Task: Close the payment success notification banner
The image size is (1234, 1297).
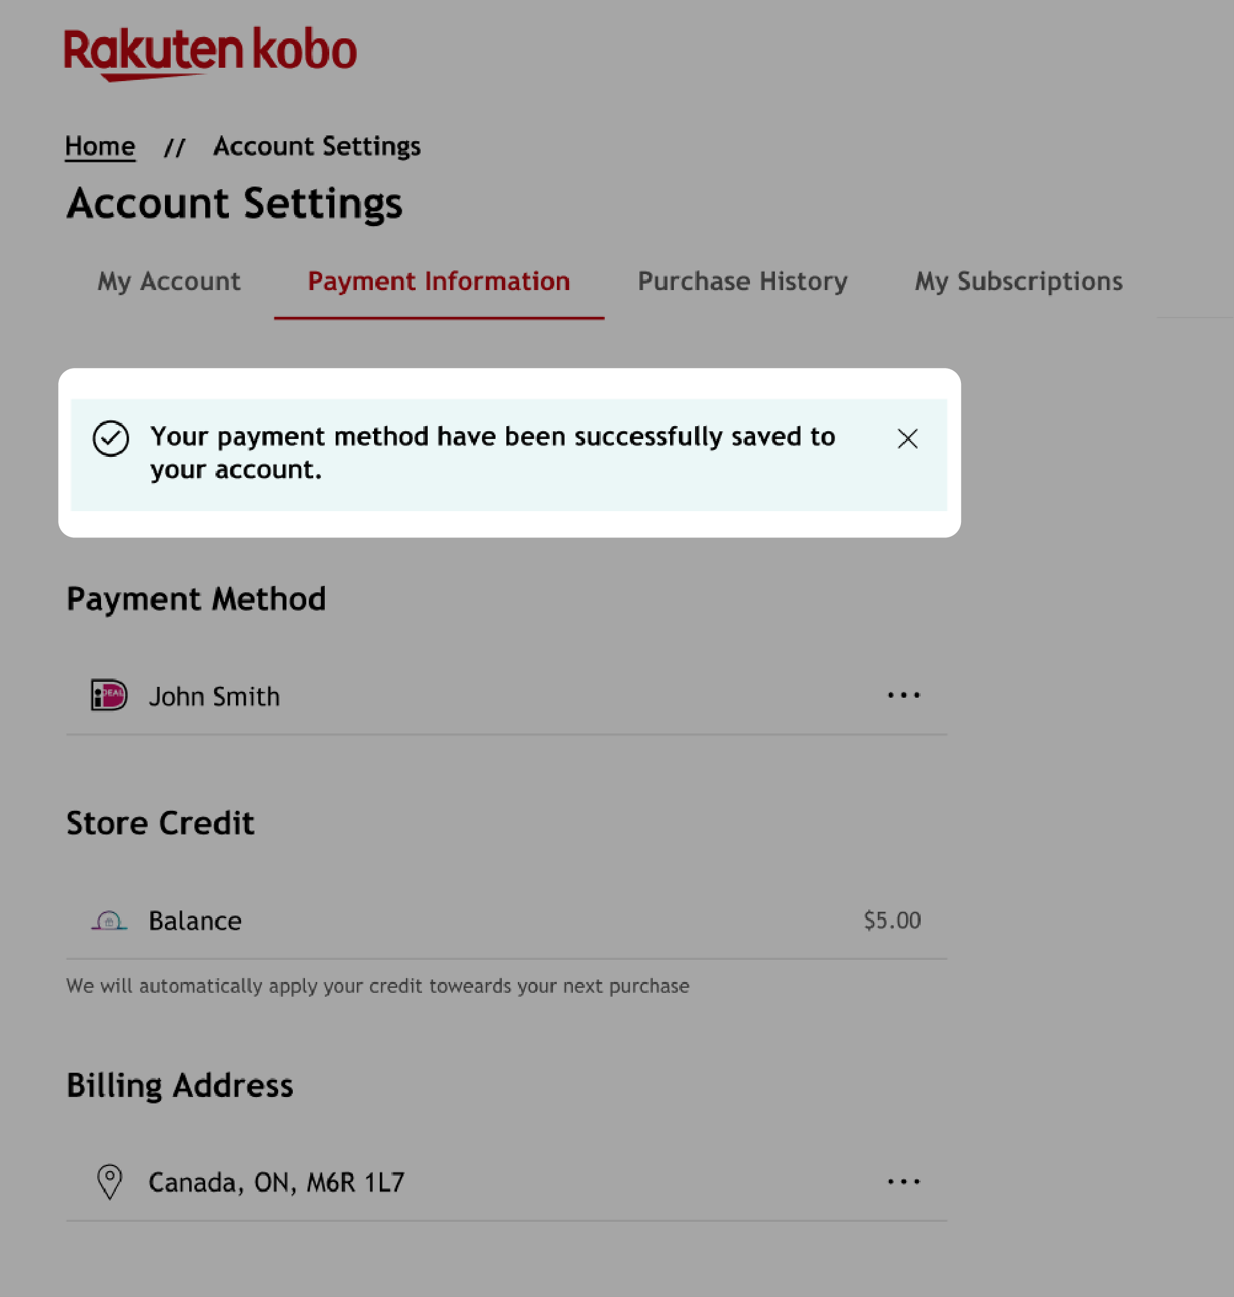Action: pos(907,438)
